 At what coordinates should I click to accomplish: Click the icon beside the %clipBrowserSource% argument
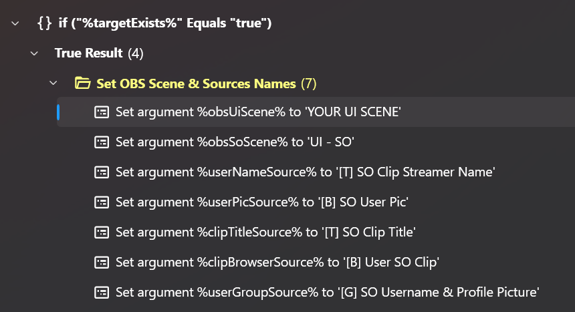tap(101, 262)
